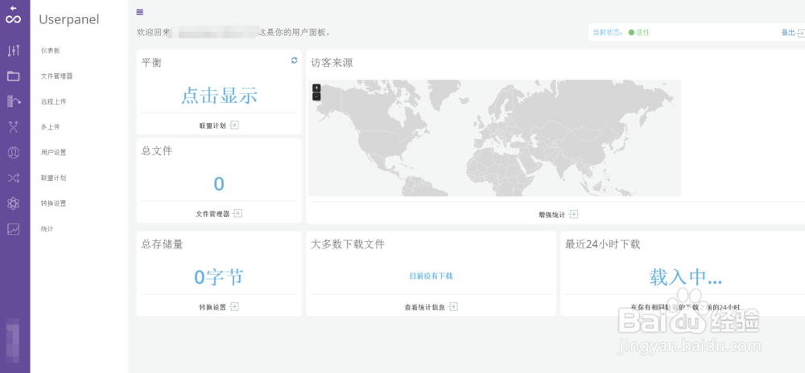Click the 当前状态 label
805x373 pixels.
pos(608,32)
